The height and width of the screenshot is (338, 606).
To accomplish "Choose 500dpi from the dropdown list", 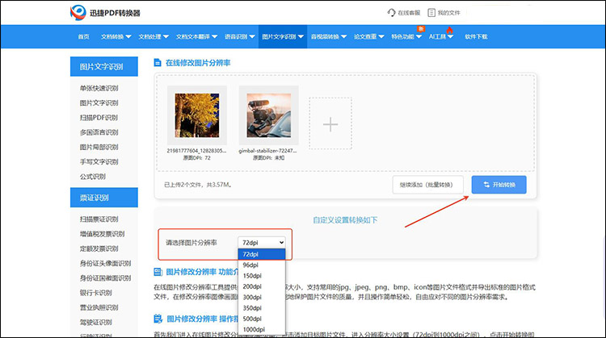I will pos(262,319).
